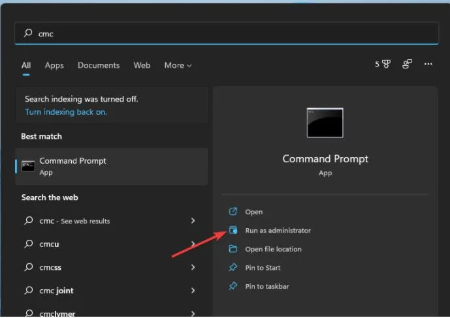Click Turn indexing back on link

pos(66,112)
